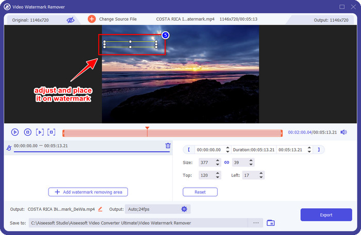
Task: Click Add watermark removing area button
Action: pyautogui.click(x=88, y=192)
